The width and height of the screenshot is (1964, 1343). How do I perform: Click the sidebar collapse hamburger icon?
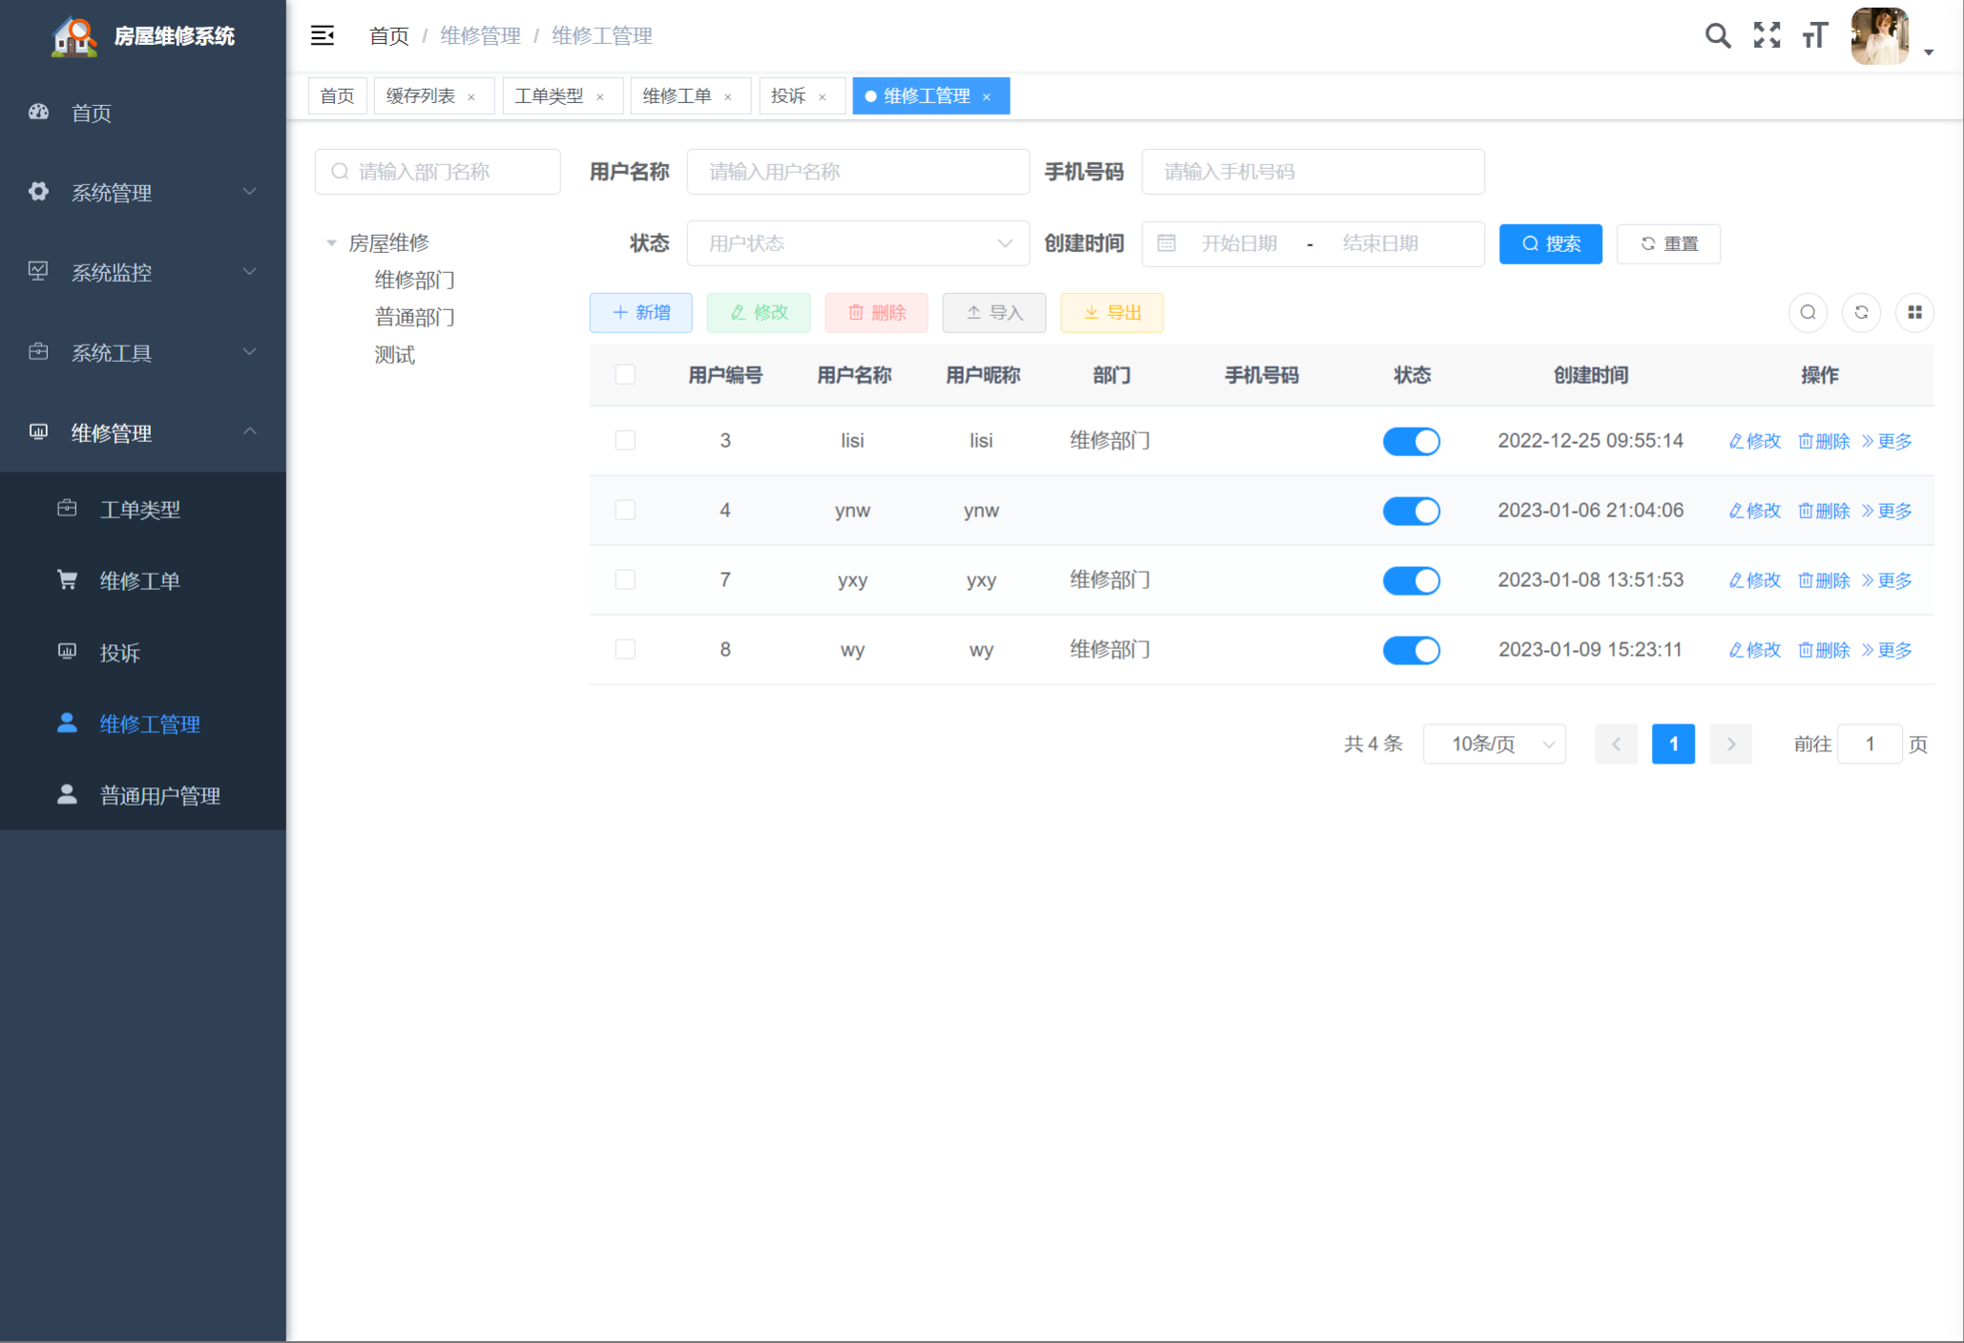coord(323,36)
